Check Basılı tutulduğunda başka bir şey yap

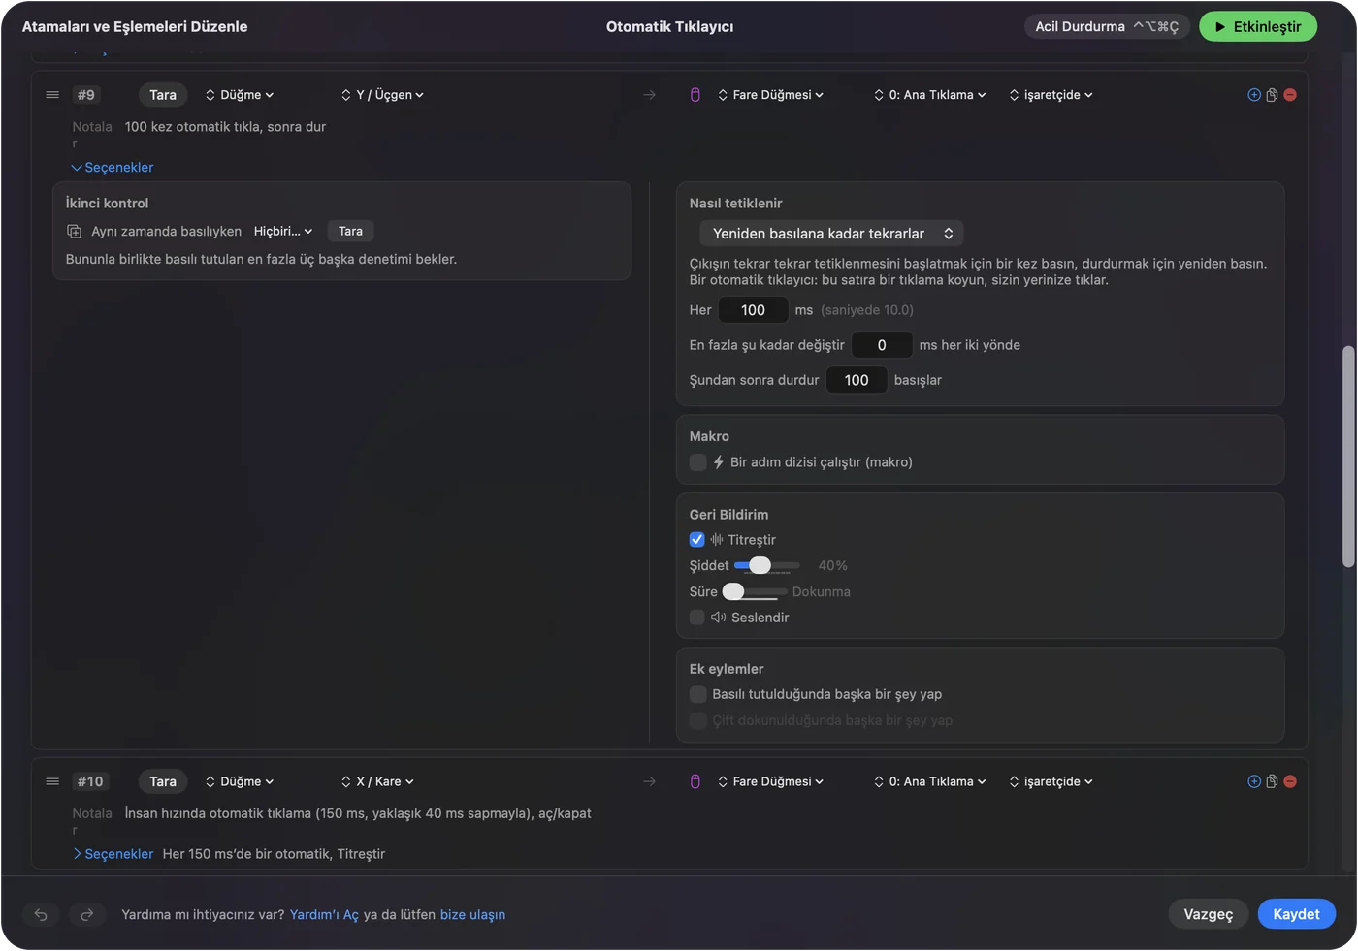[x=697, y=694]
